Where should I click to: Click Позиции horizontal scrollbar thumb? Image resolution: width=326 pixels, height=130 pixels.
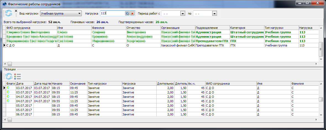(x=10, y=120)
